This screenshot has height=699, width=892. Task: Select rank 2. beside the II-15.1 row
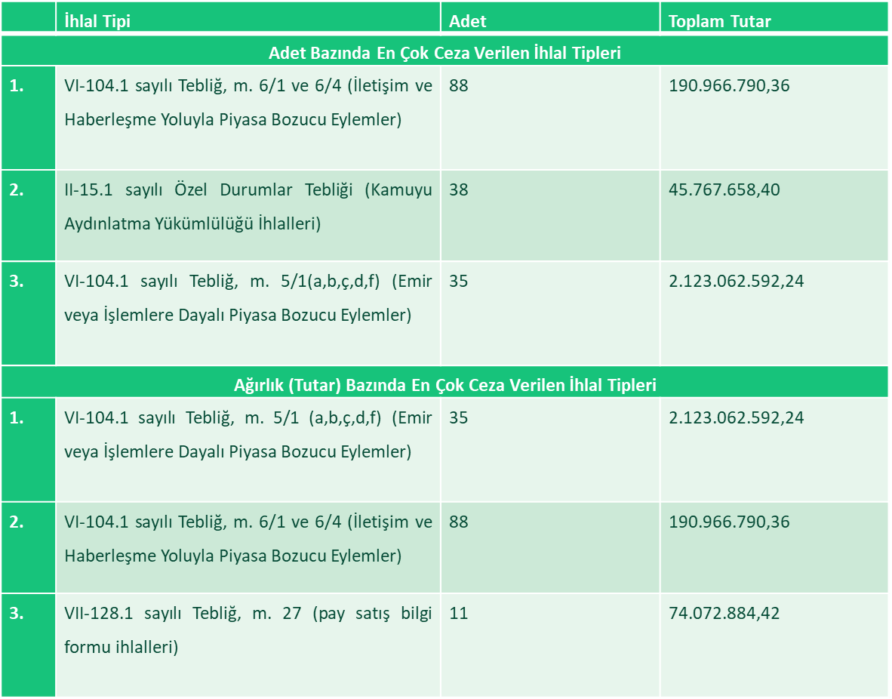click(17, 190)
